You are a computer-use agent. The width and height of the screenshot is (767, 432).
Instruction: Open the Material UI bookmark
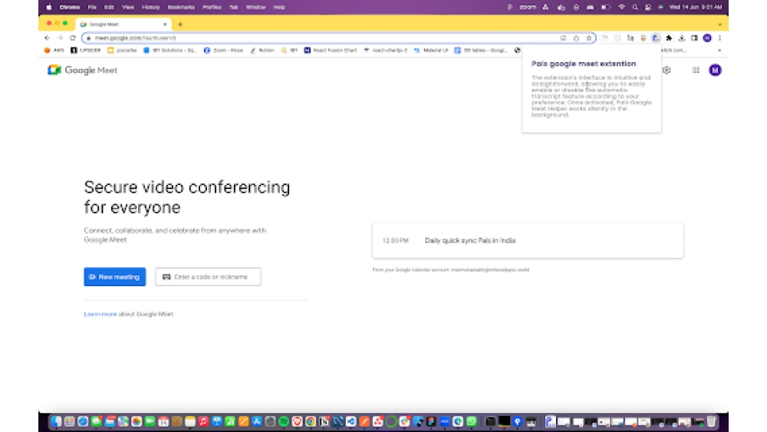[431, 50]
